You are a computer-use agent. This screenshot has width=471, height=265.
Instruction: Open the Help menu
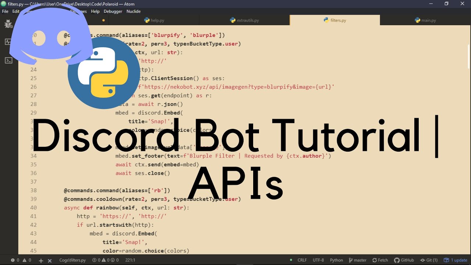[95, 11]
